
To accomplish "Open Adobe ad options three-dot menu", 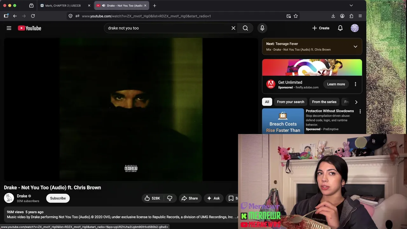I will click(355, 84).
